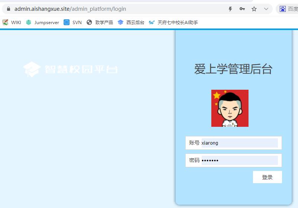Expand the address bar dropdown chevron

(x=266, y=9)
